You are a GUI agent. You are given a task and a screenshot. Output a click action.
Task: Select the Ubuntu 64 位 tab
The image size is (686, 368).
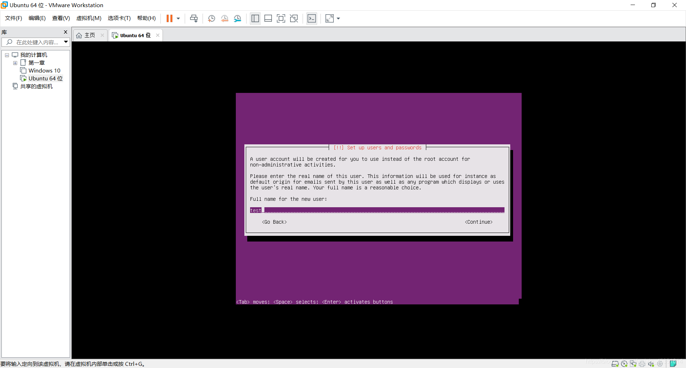click(x=135, y=35)
